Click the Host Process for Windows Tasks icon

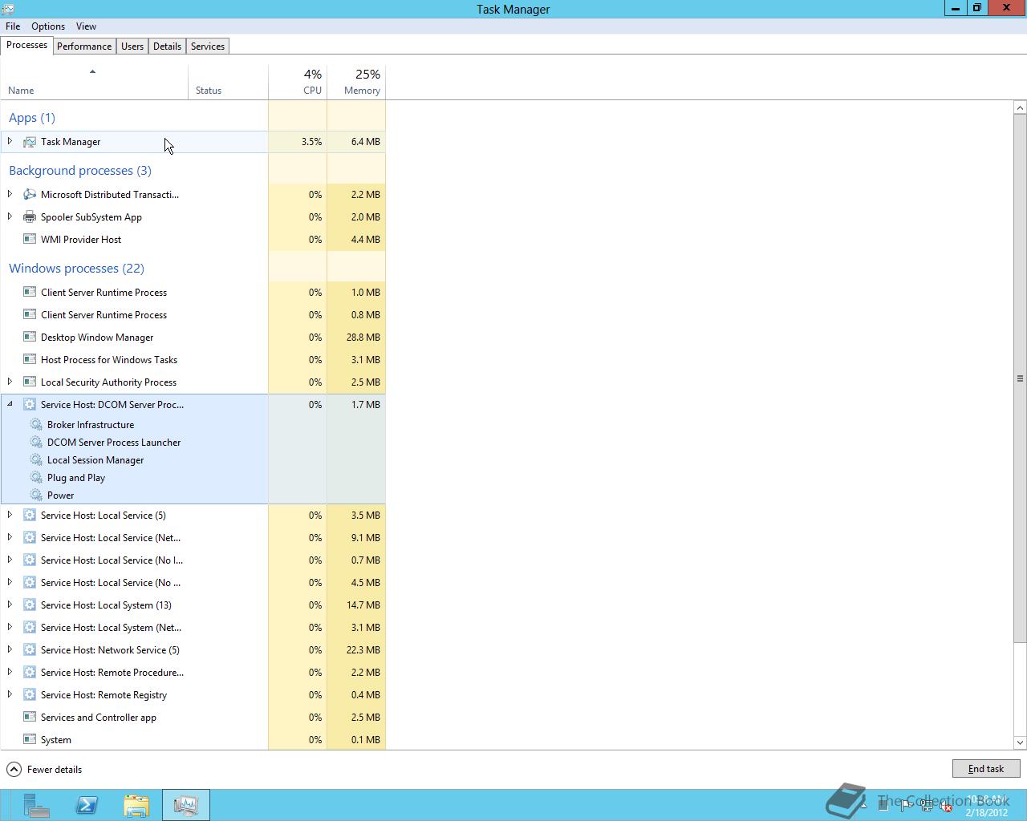tap(30, 360)
